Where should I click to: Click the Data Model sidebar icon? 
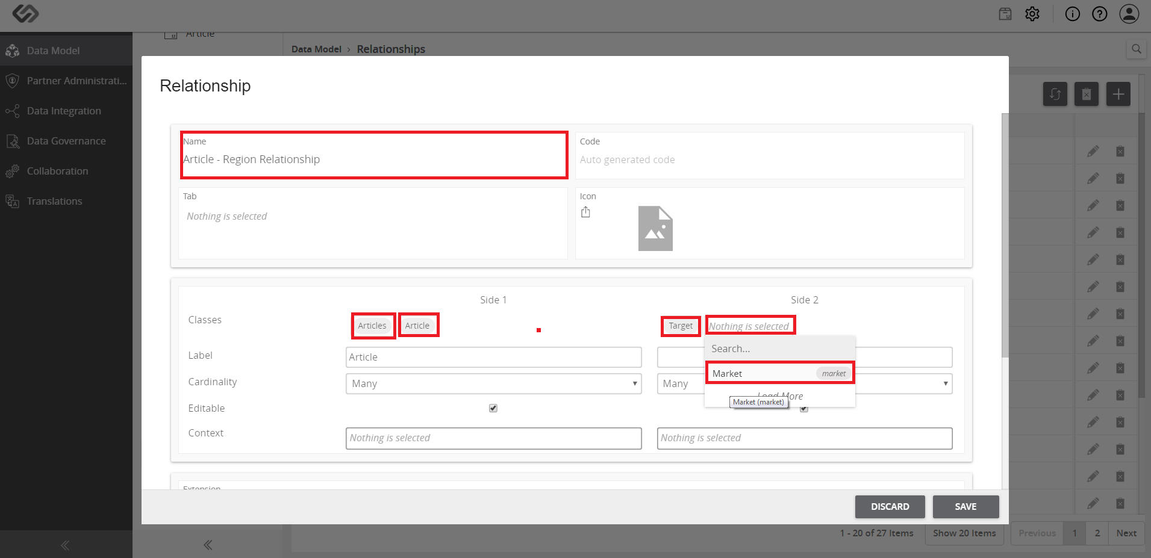[x=12, y=51]
